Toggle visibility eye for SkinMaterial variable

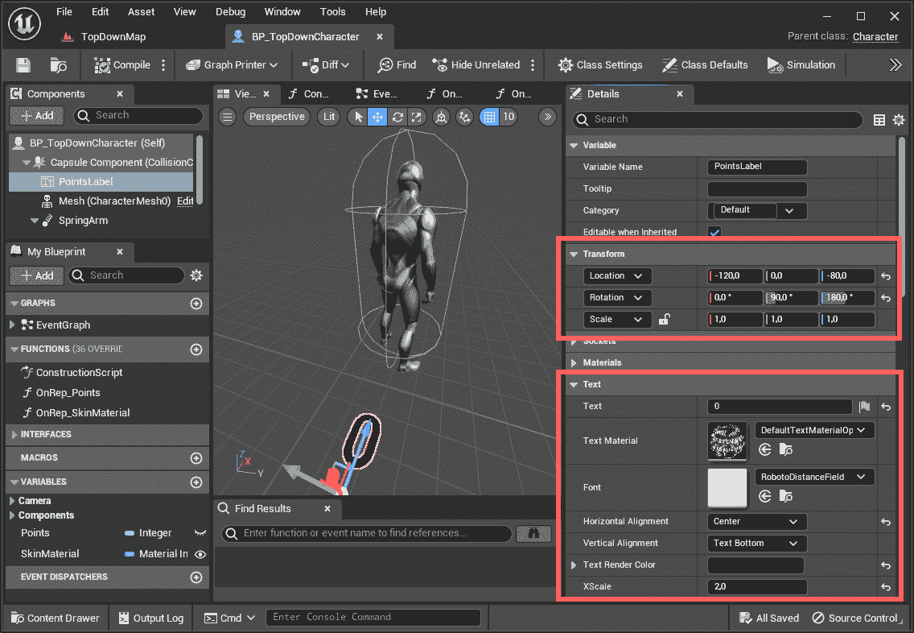[x=200, y=554]
